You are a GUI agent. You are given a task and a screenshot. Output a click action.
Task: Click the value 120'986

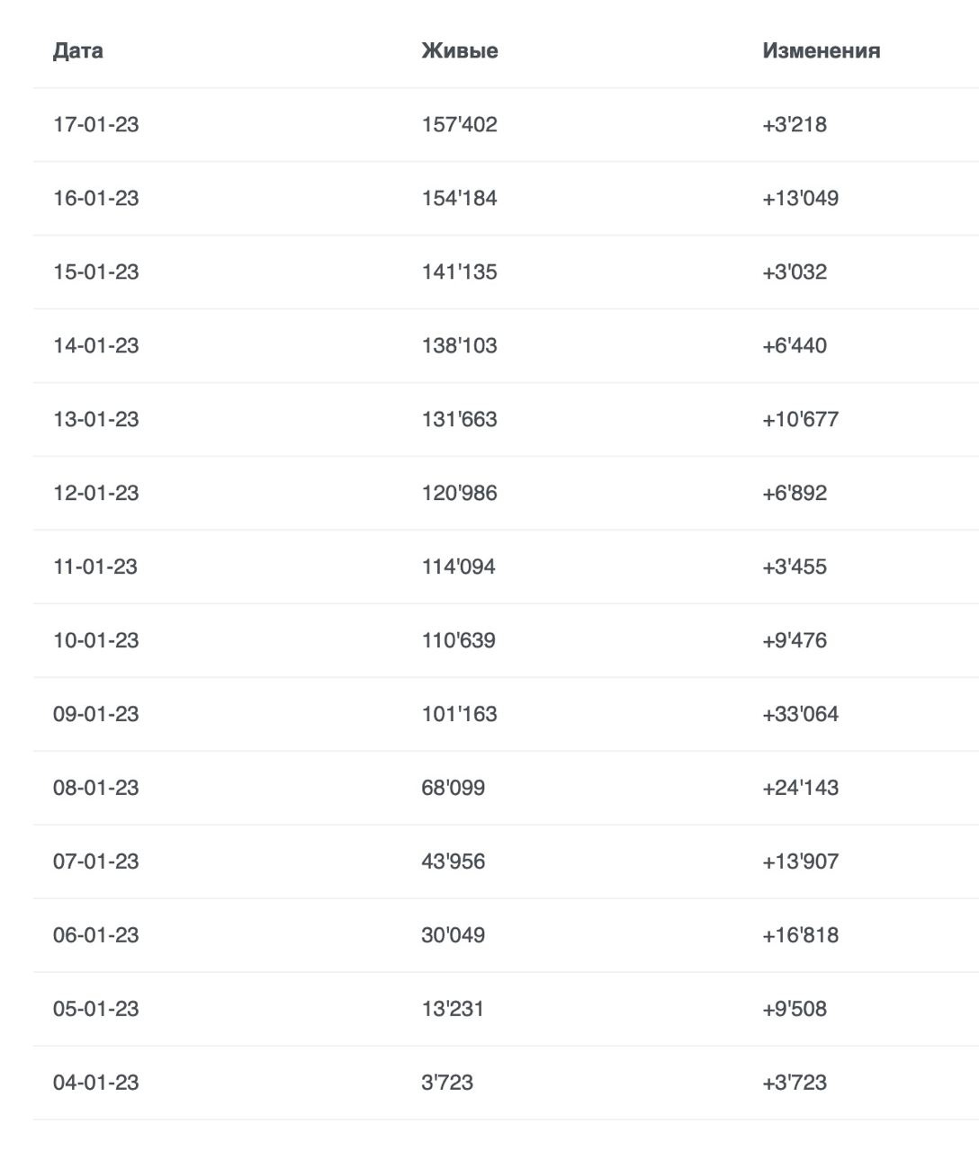pos(459,493)
